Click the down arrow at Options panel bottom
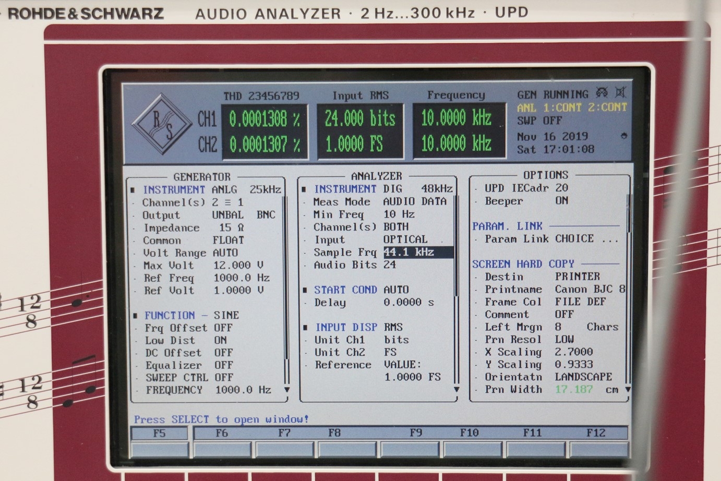Screen dimensions: 721x481 pyautogui.click(x=628, y=389)
